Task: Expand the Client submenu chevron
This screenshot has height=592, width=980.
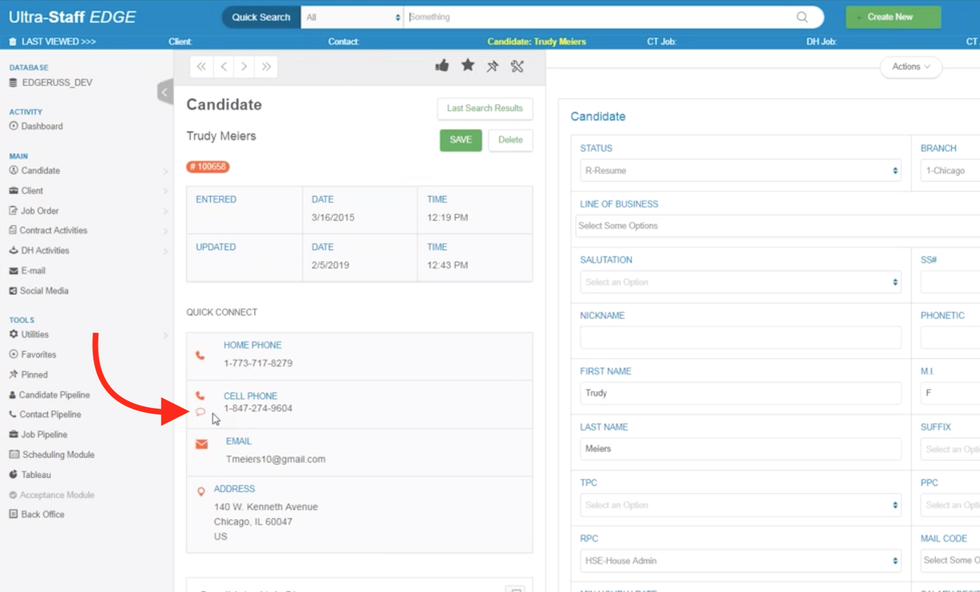Action: [165, 191]
